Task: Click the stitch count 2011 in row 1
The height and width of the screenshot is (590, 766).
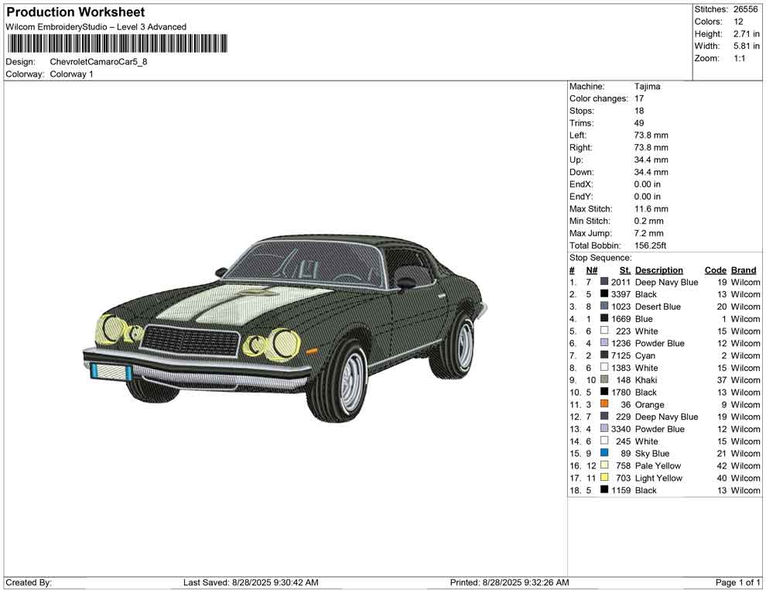Action: [621, 282]
